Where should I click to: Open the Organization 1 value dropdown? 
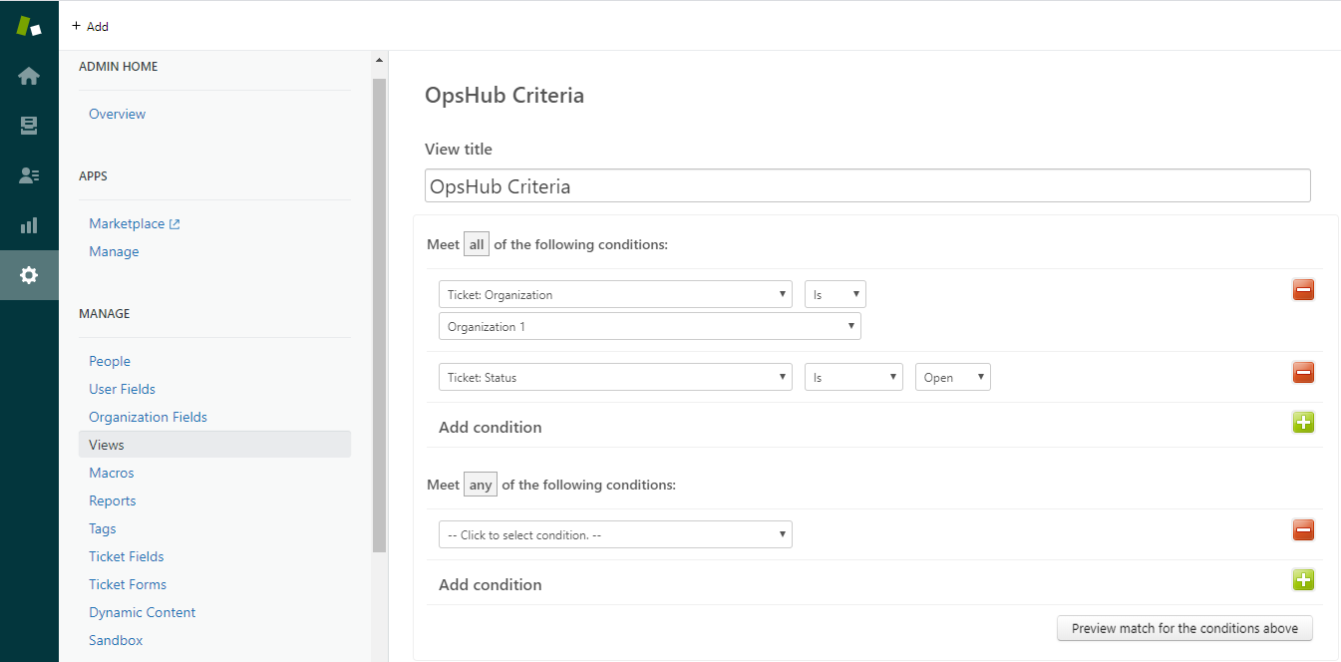pyautogui.click(x=649, y=327)
